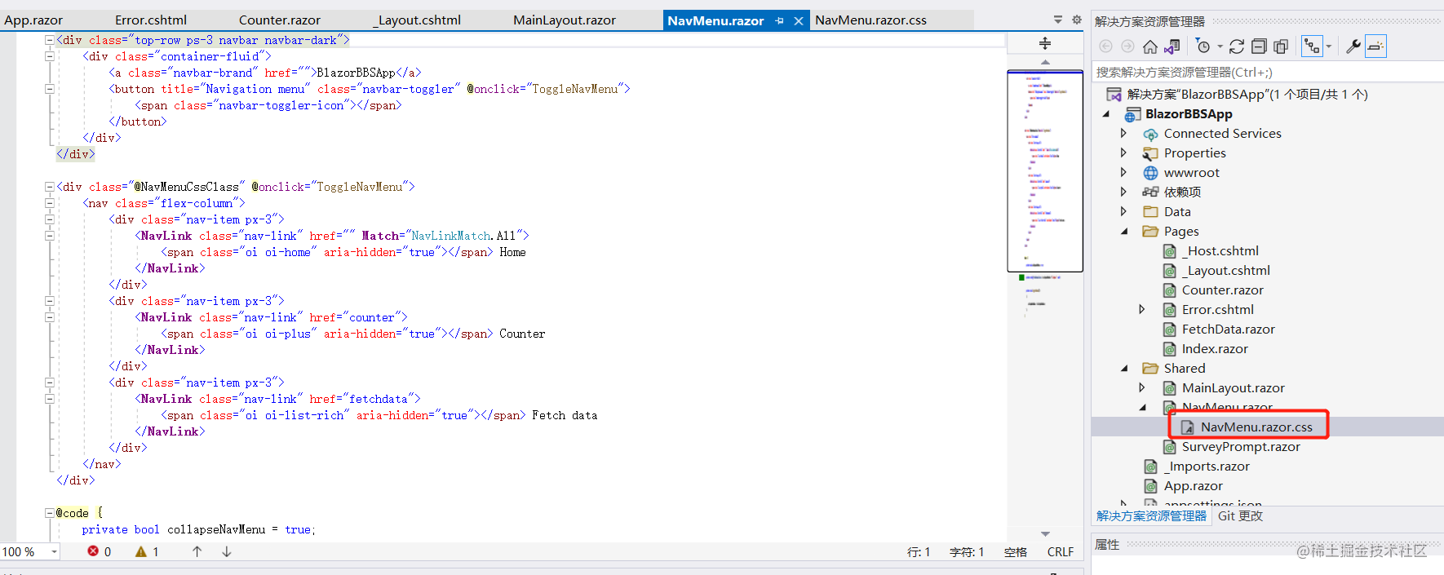The width and height of the screenshot is (1444, 575).
Task: Click the Home icon in Solution Explorer
Action: click(1150, 46)
